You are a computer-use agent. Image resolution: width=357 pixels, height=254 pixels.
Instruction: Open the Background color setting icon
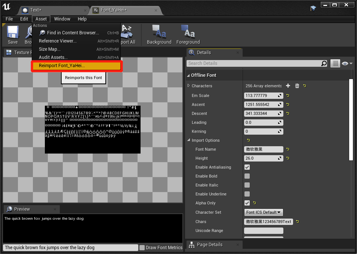(x=159, y=33)
